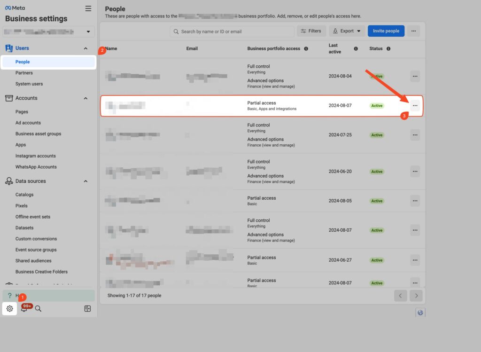Open row options for the 2024-06-20 person
The width and height of the screenshot is (481, 352).
coord(415,172)
